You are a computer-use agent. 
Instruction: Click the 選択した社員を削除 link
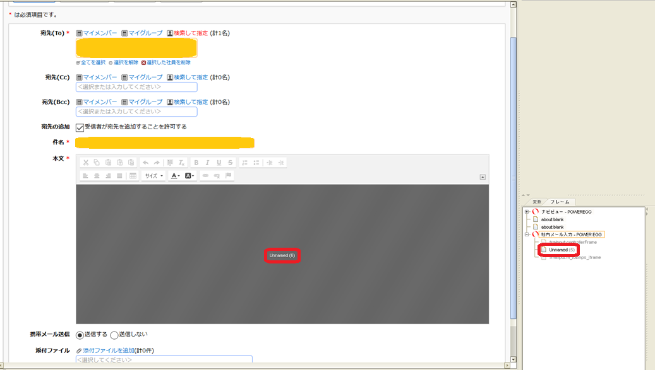(x=169, y=62)
